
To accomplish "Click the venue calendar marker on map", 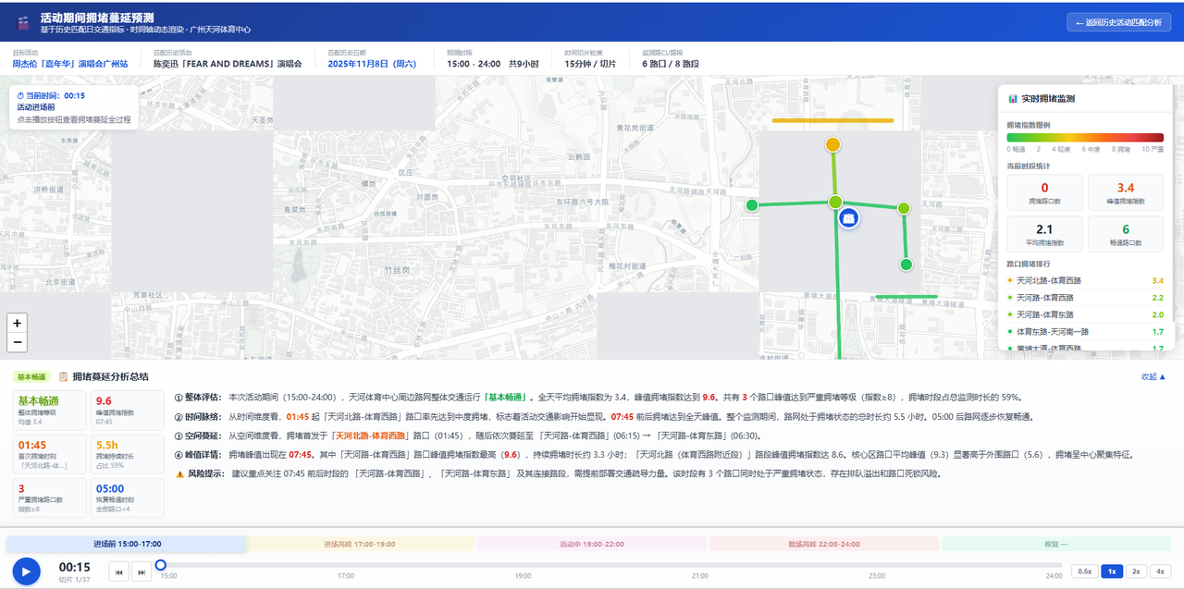I will tap(847, 218).
